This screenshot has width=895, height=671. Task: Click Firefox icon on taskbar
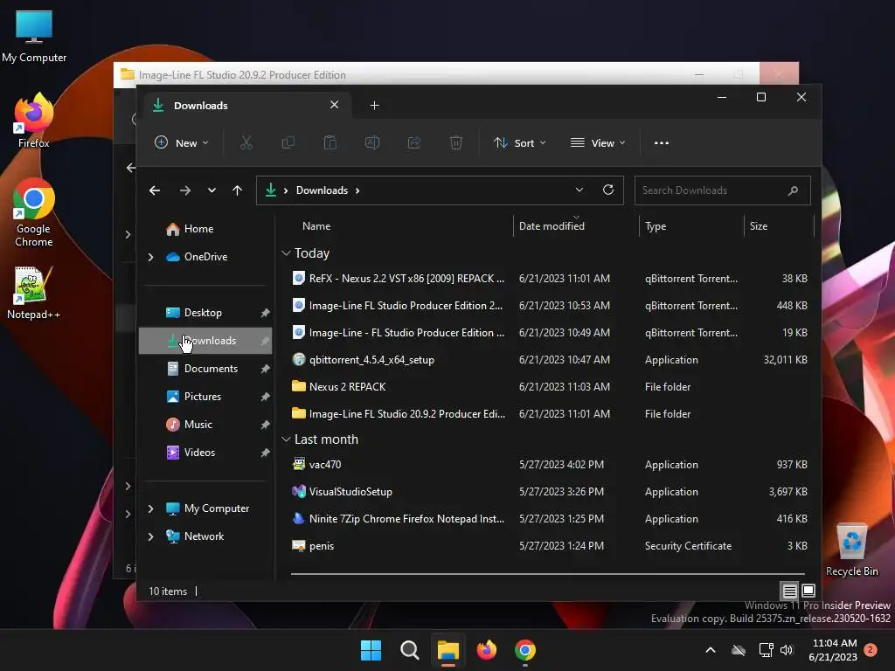(486, 650)
